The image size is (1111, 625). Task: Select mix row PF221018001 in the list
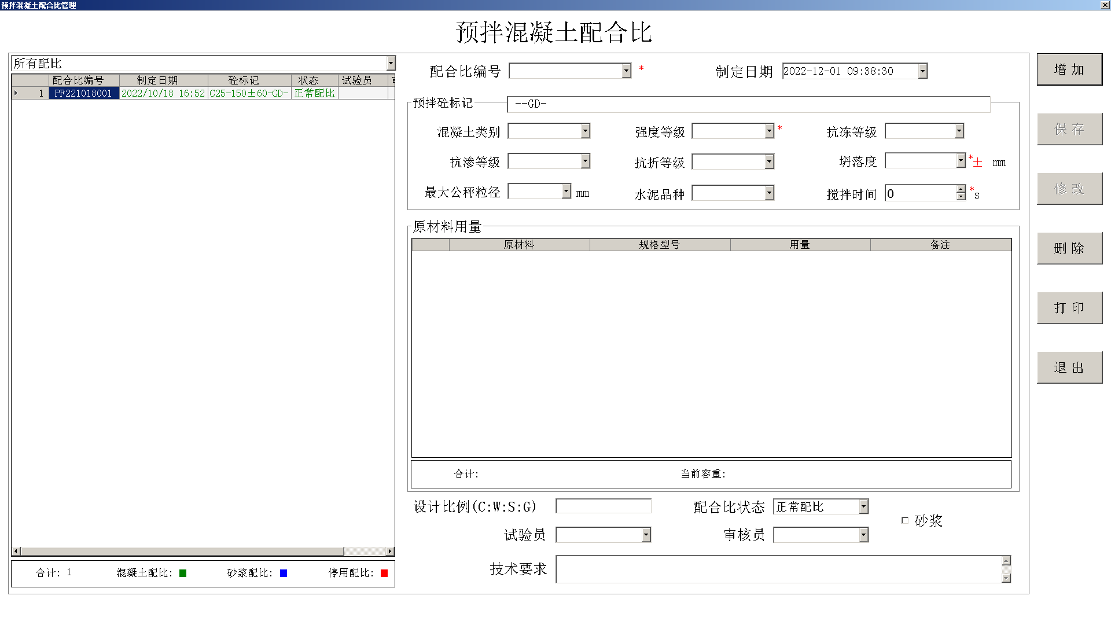tap(83, 93)
